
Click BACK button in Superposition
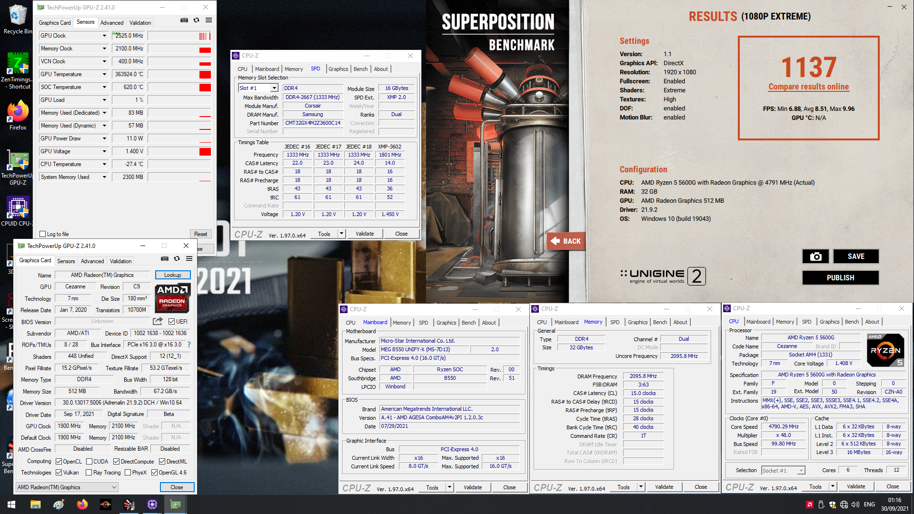click(566, 241)
